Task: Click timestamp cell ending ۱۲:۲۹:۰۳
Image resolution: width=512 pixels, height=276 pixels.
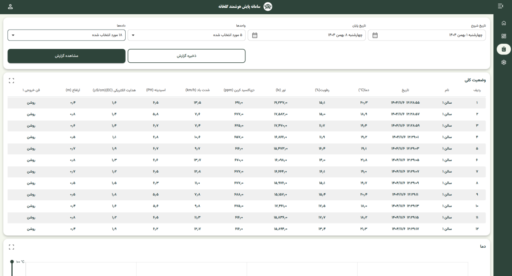Action: (405, 149)
